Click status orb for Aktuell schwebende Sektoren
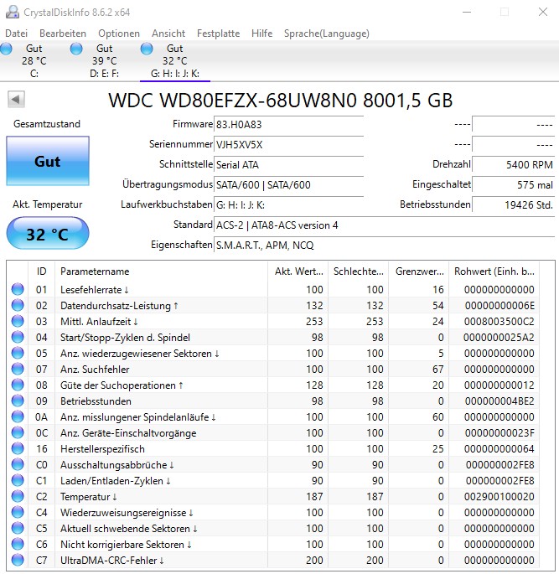Viewport: 559px width, 574px height. pyautogui.click(x=18, y=528)
